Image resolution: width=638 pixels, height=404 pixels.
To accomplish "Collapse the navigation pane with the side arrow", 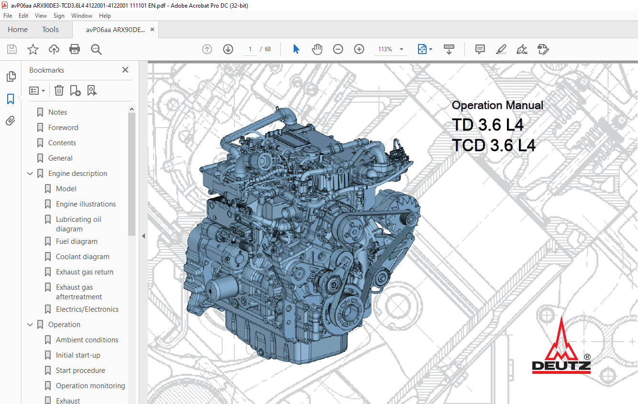I will [143, 236].
